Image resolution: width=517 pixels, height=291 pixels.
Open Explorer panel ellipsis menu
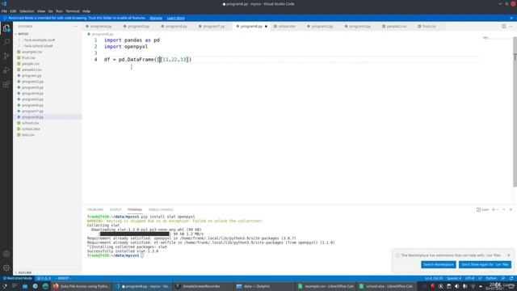pyautogui.click(x=75, y=27)
